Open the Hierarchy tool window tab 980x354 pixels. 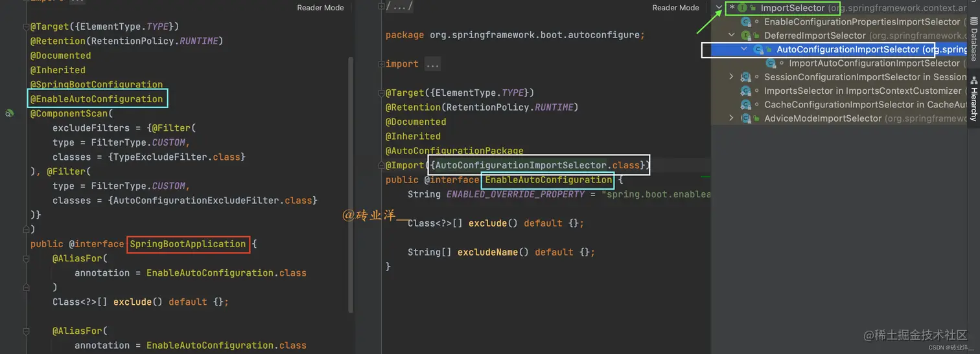(x=974, y=98)
